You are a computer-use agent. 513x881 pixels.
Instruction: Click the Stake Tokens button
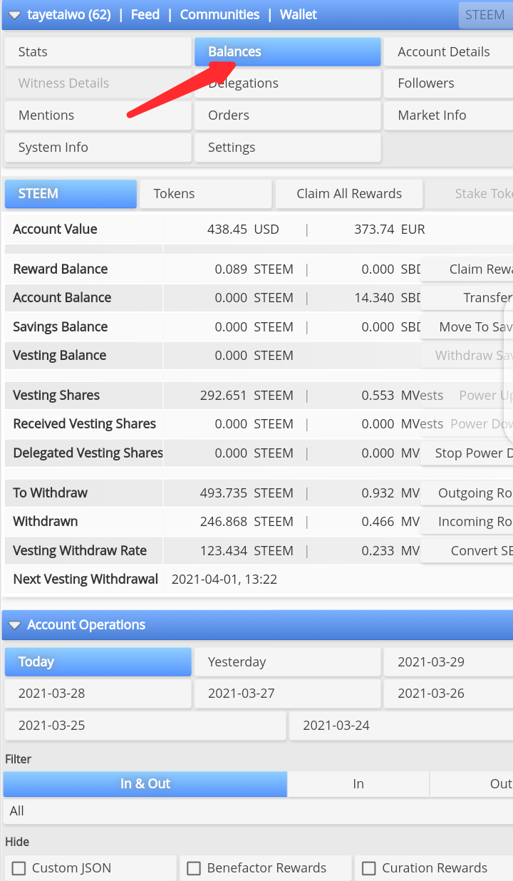point(470,194)
